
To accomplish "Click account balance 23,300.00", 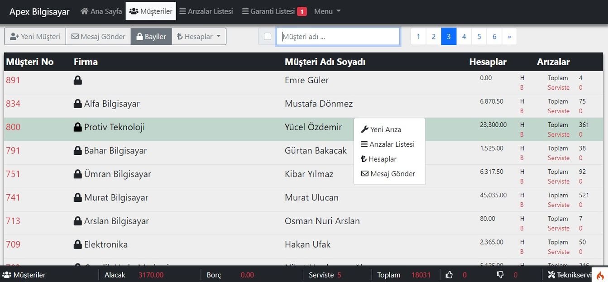I will (493, 125).
